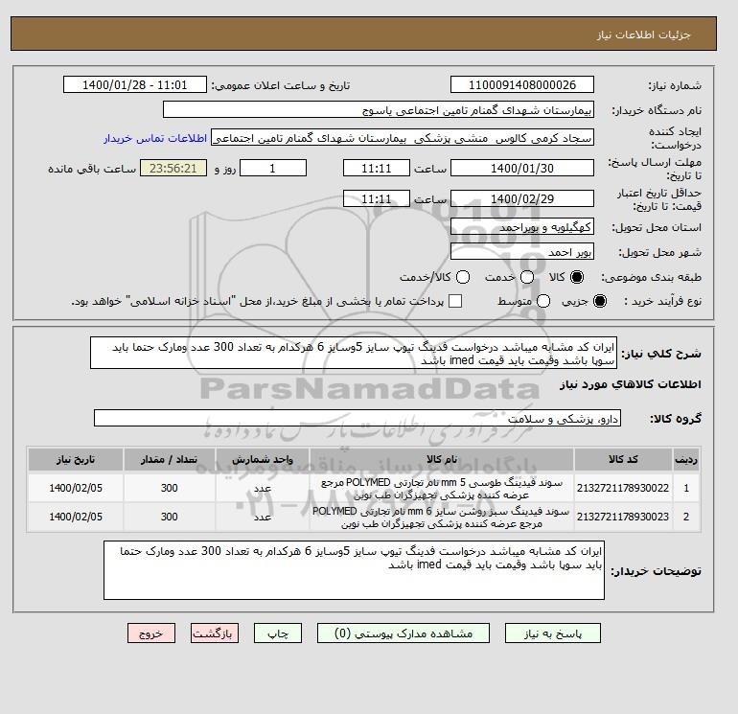Open the اطلاعات تماس خریدار link

[155, 138]
